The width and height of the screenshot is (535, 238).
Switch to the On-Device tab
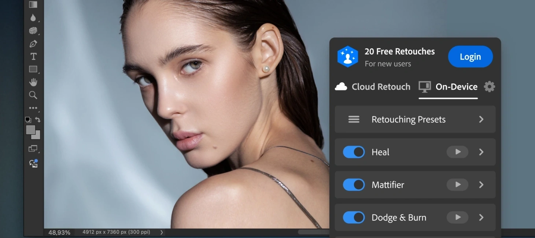pyautogui.click(x=448, y=87)
